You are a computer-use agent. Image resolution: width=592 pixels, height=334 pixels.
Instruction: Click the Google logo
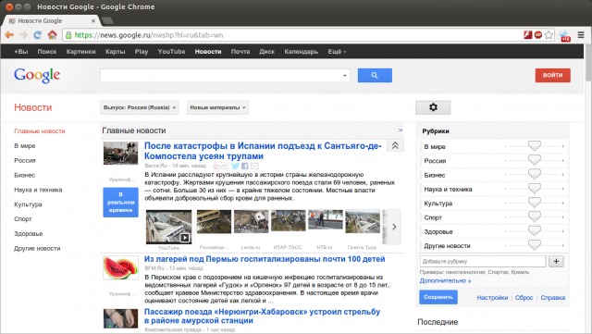point(37,75)
